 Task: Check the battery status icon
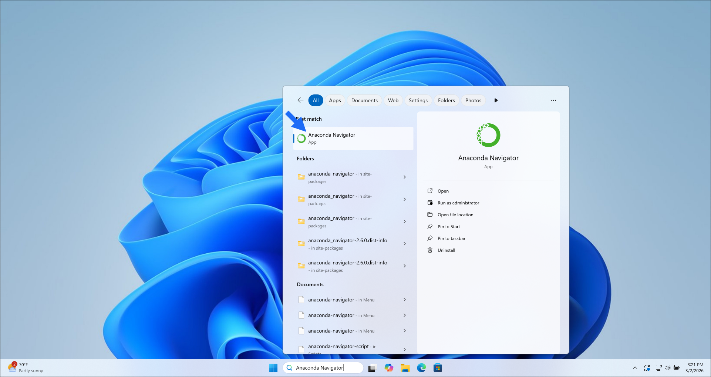pos(677,367)
